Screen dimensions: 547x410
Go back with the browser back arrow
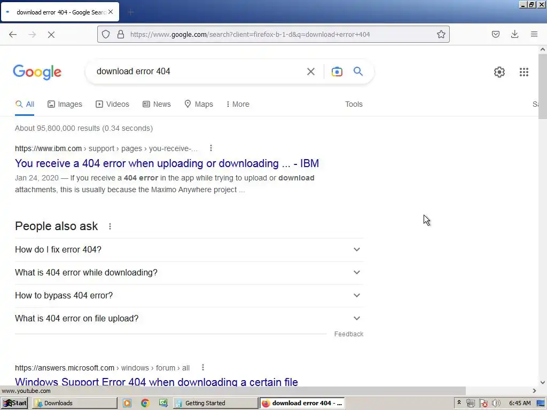point(13,34)
